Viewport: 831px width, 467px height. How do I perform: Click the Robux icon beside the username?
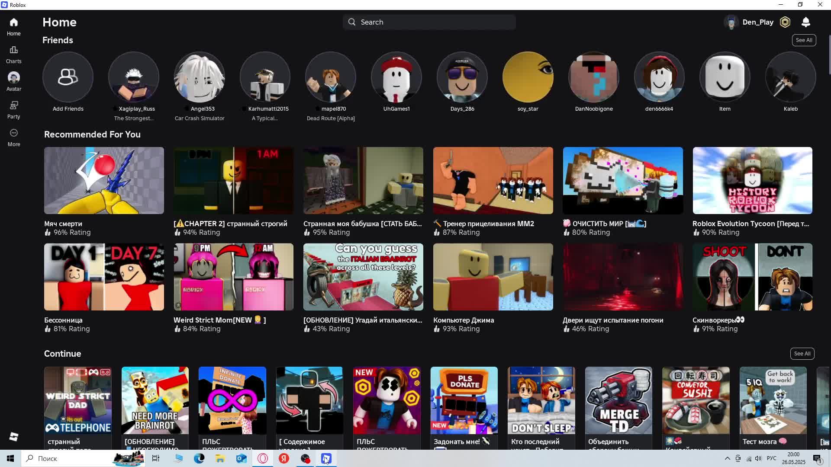point(785,22)
